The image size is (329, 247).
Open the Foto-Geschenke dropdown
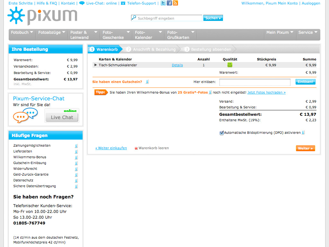[x=116, y=35]
